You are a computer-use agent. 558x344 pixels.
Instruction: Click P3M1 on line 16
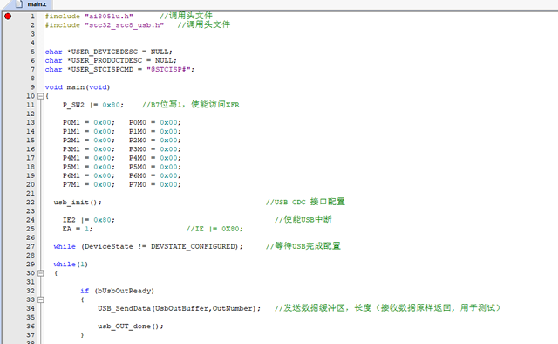tap(71, 149)
